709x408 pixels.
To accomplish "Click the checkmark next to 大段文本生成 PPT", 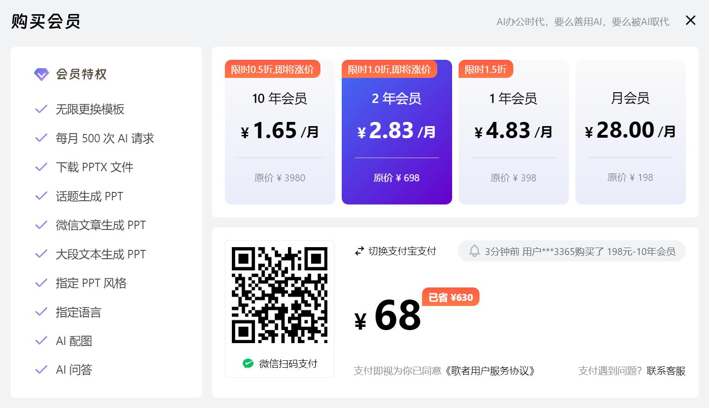I will point(41,254).
